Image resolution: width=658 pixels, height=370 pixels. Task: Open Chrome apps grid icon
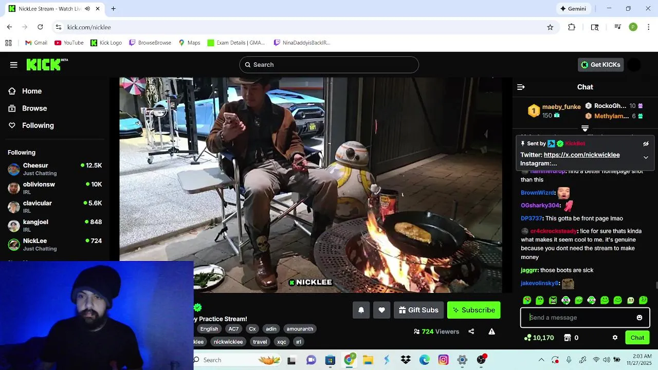click(x=8, y=43)
